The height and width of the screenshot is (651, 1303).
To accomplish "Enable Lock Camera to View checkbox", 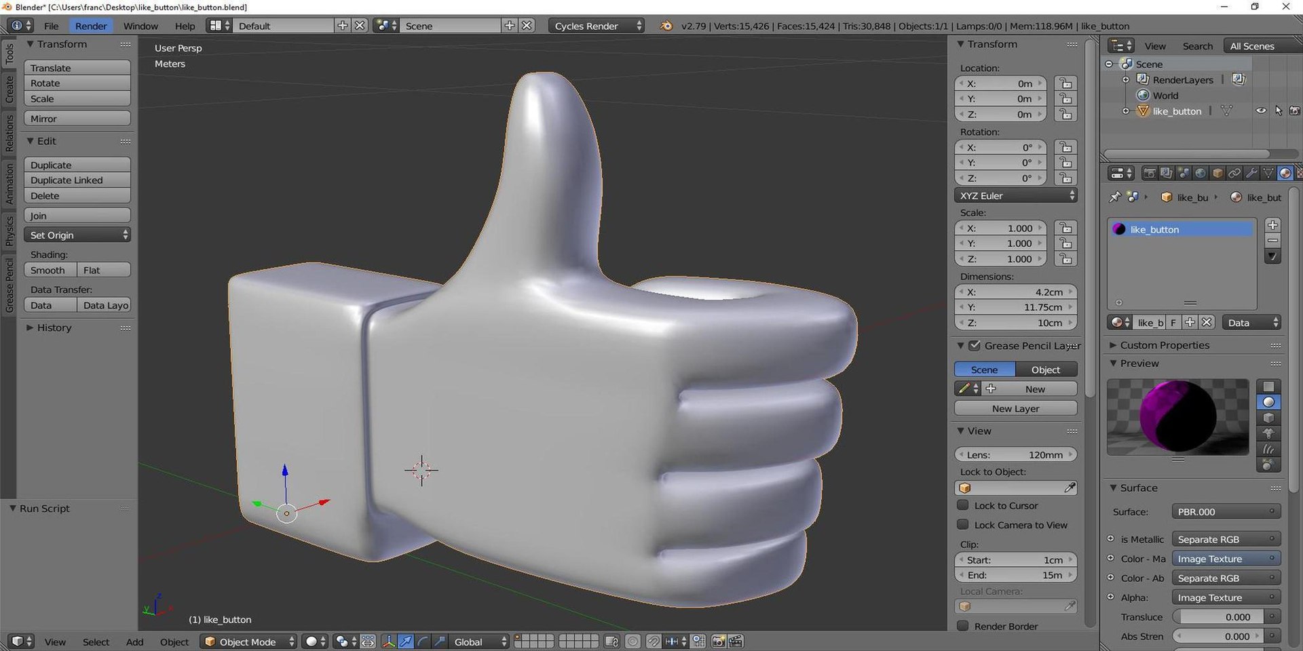I will (x=962, y=525).
